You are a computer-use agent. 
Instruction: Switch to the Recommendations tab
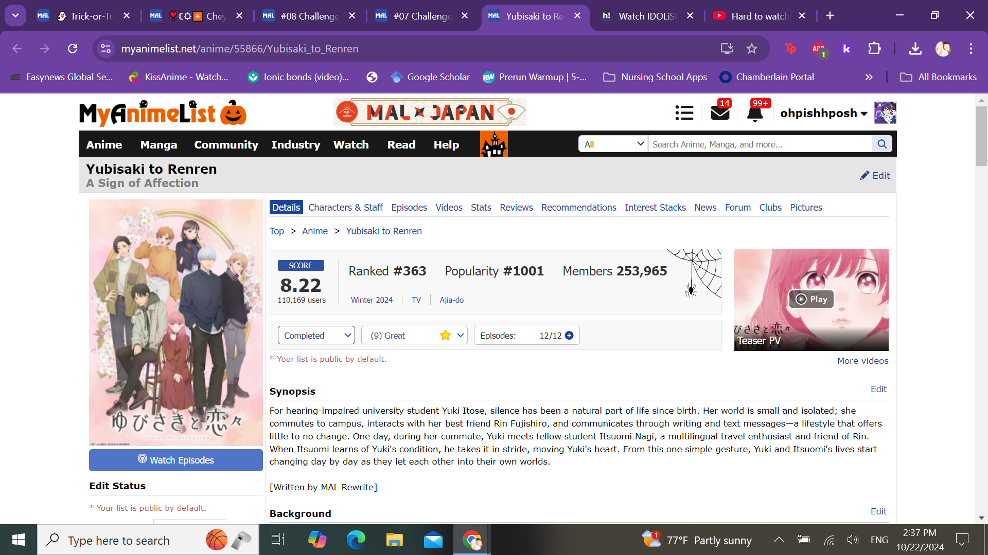578,208
